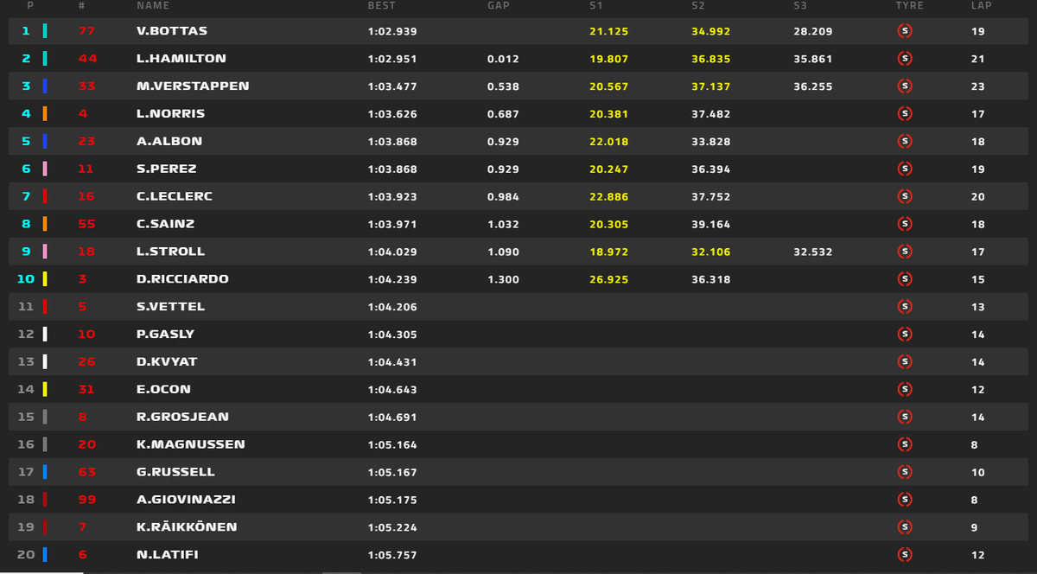Screen dimensions: 1037x574
Task: Click the tyre icon in D.Ricciardo's row
Action: pos(905,279)
